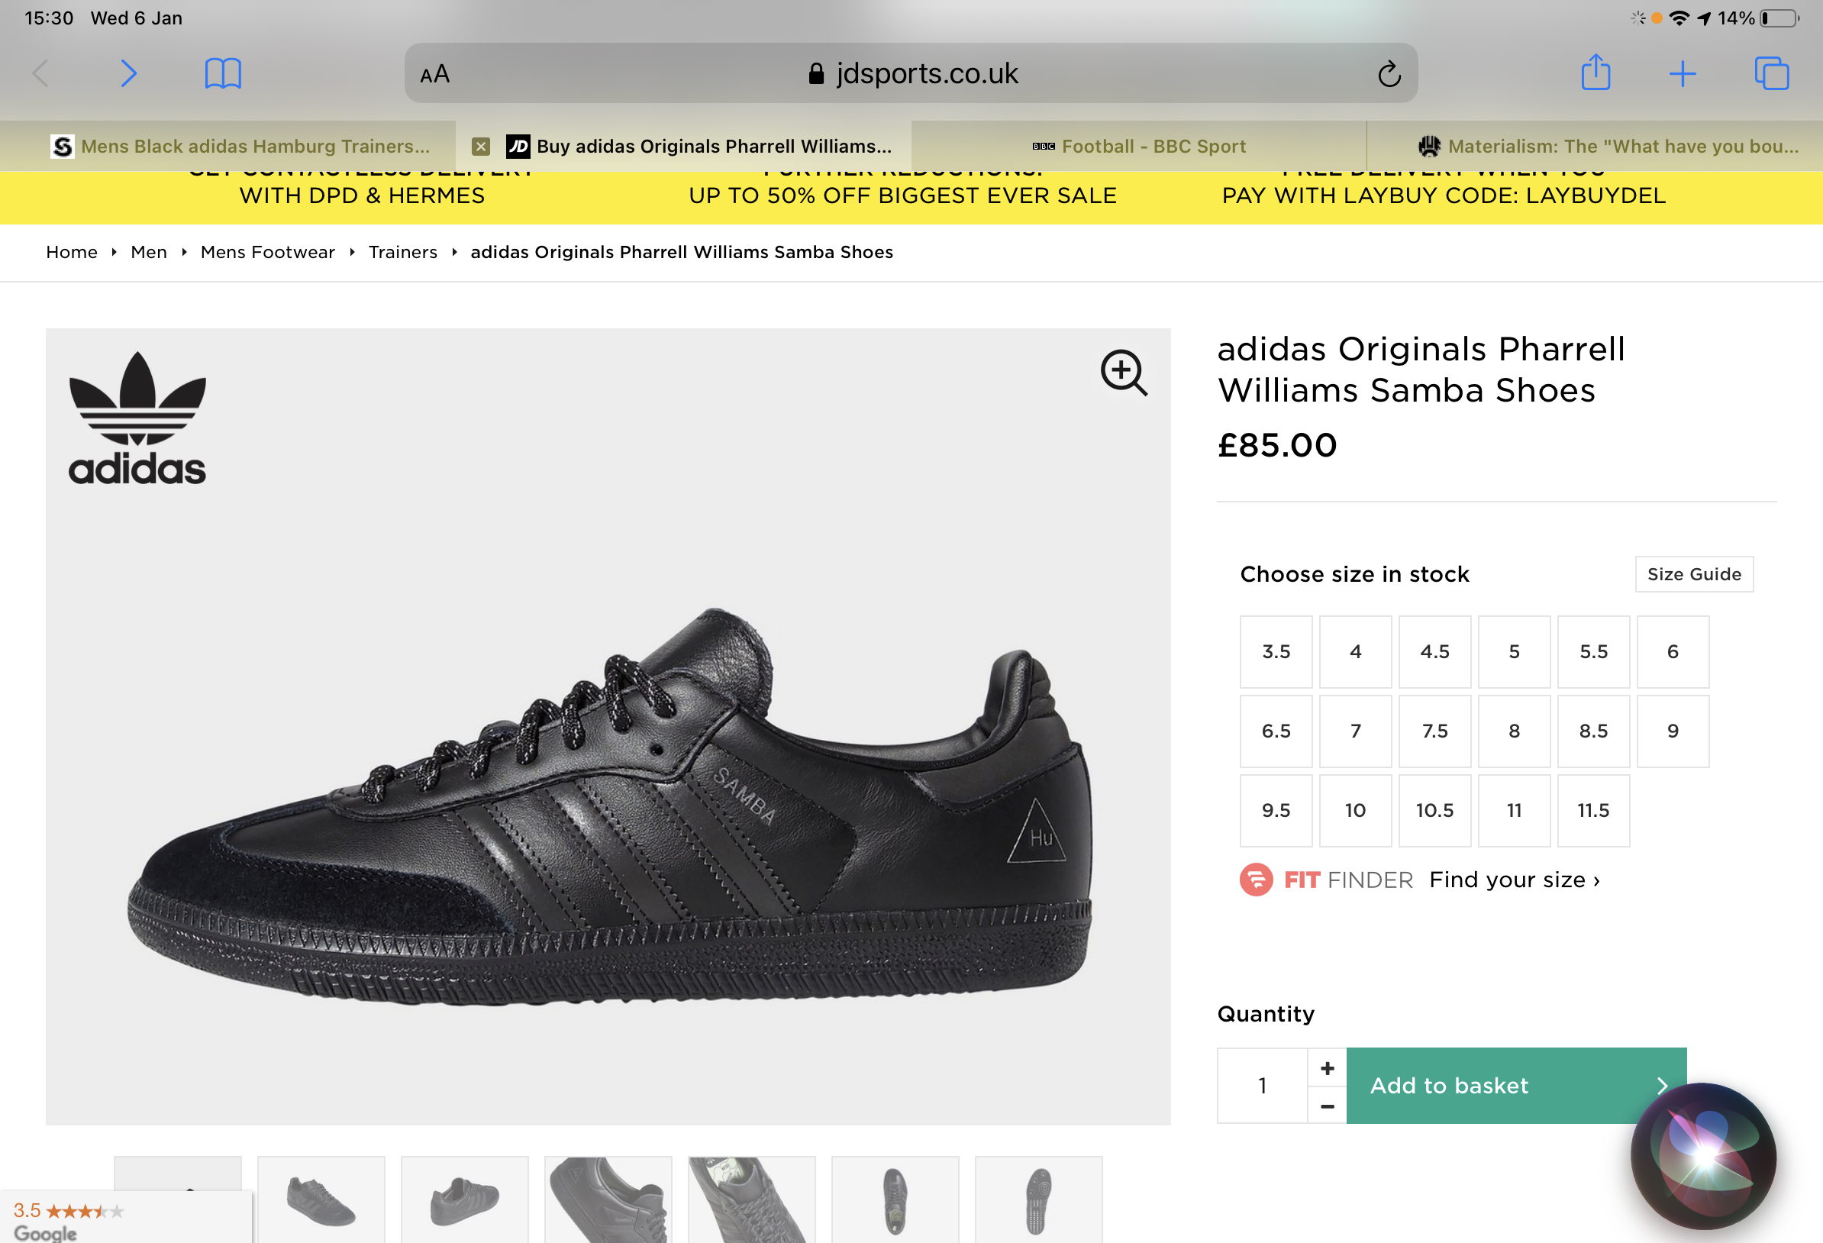
Task: Open the bookmarks book icon
Action: tap(223, 74)
